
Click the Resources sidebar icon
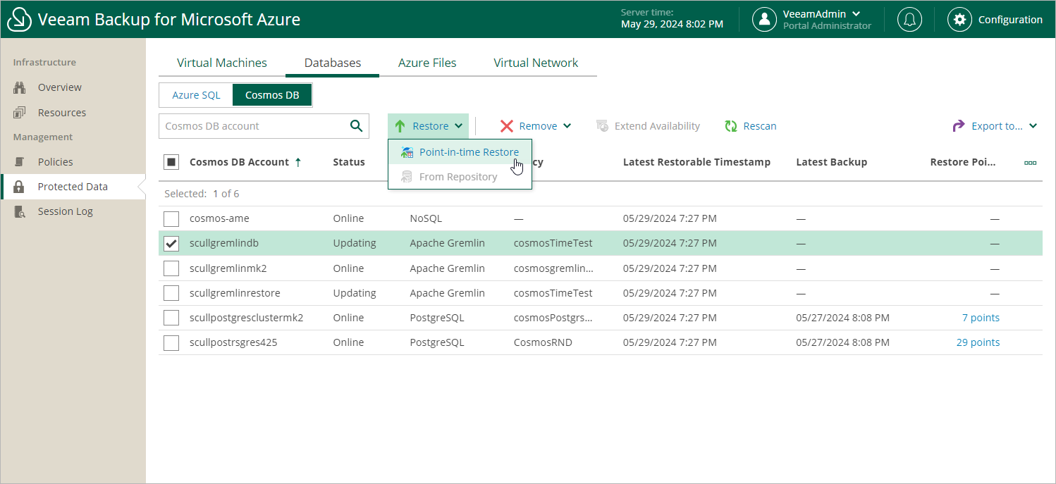[20, 113]
